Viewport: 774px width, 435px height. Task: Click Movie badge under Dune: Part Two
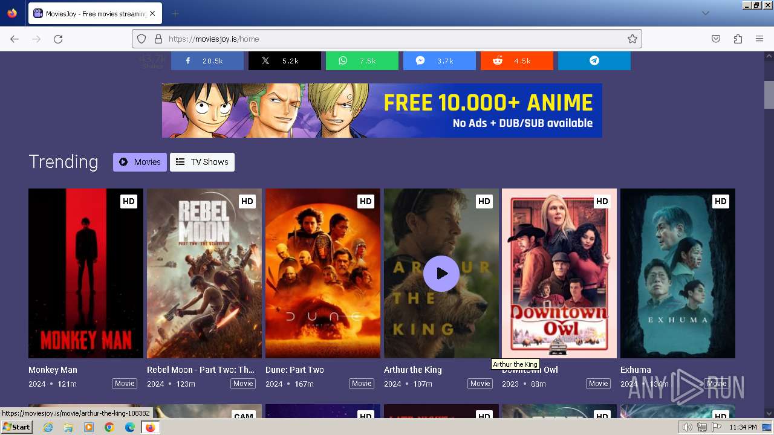click(362, 384)
